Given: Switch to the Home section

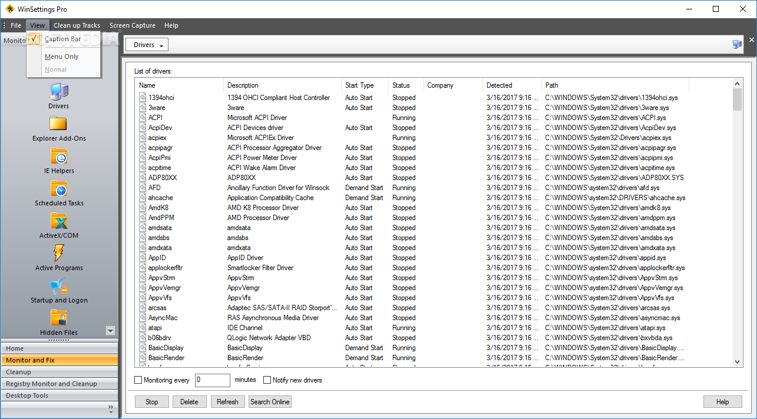Looking at the screenshot, I should (x=59, y=348).
